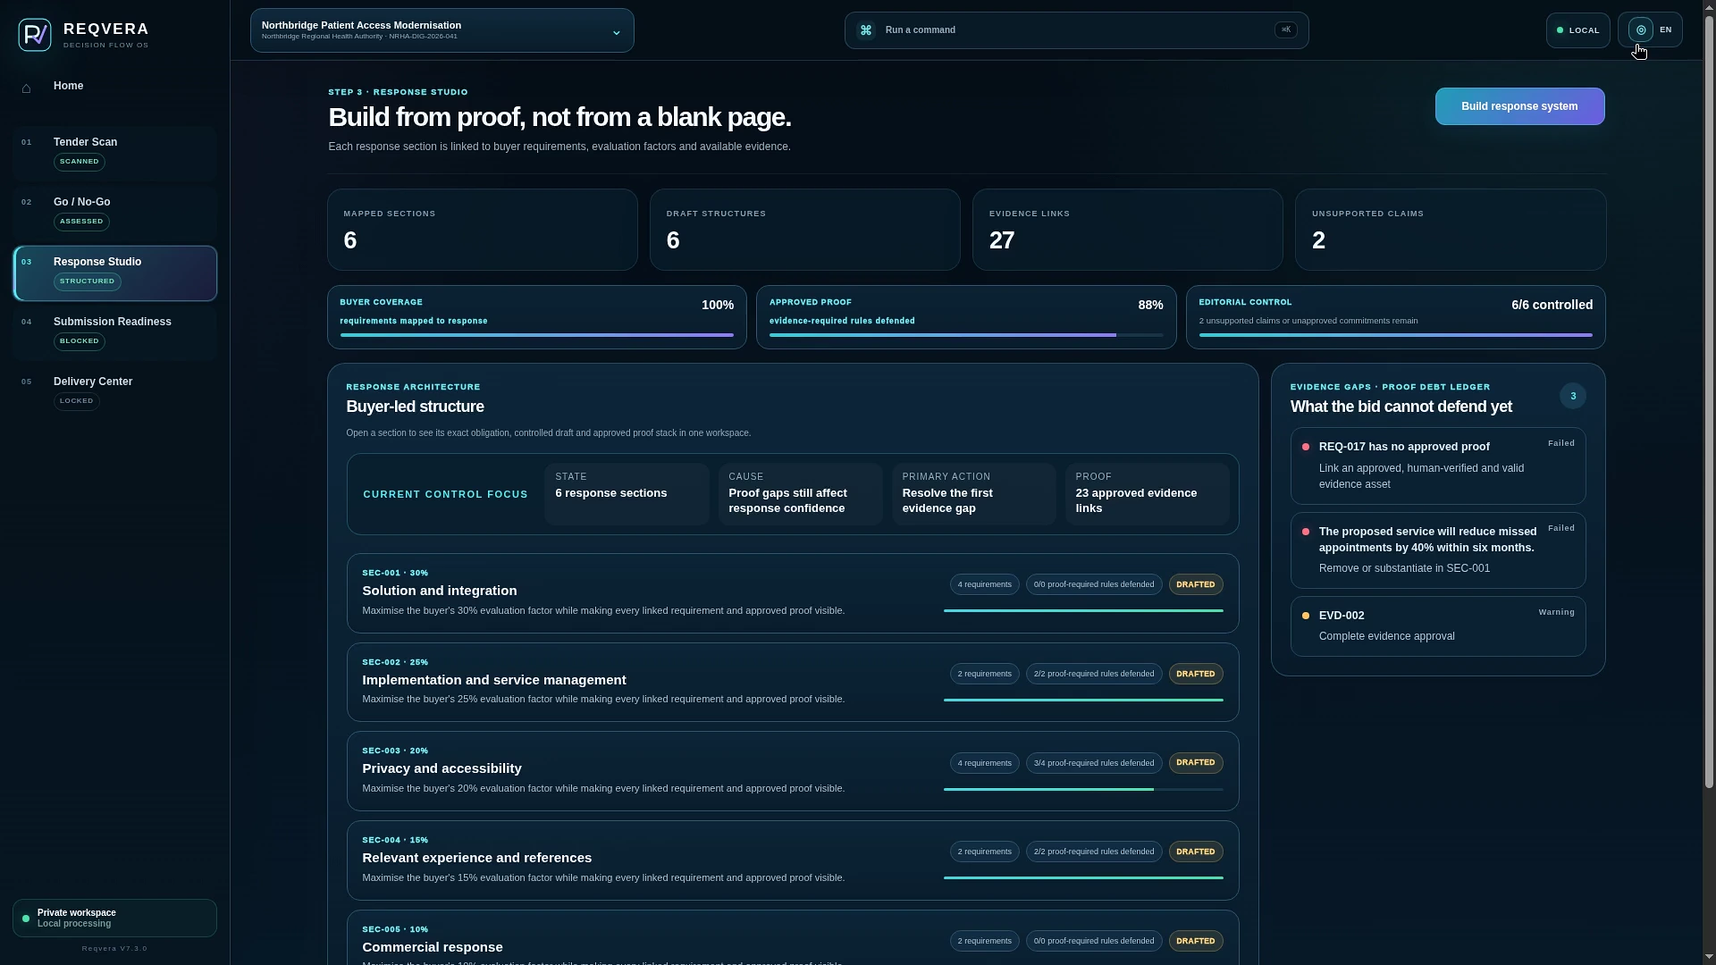Open the REQ-017 has no approved proof item
This screenshot has width=1716, height=965.
[1438, 466]
